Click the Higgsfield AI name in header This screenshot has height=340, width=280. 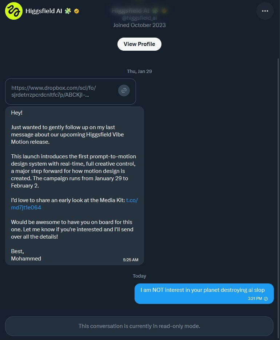coord(44,11)
